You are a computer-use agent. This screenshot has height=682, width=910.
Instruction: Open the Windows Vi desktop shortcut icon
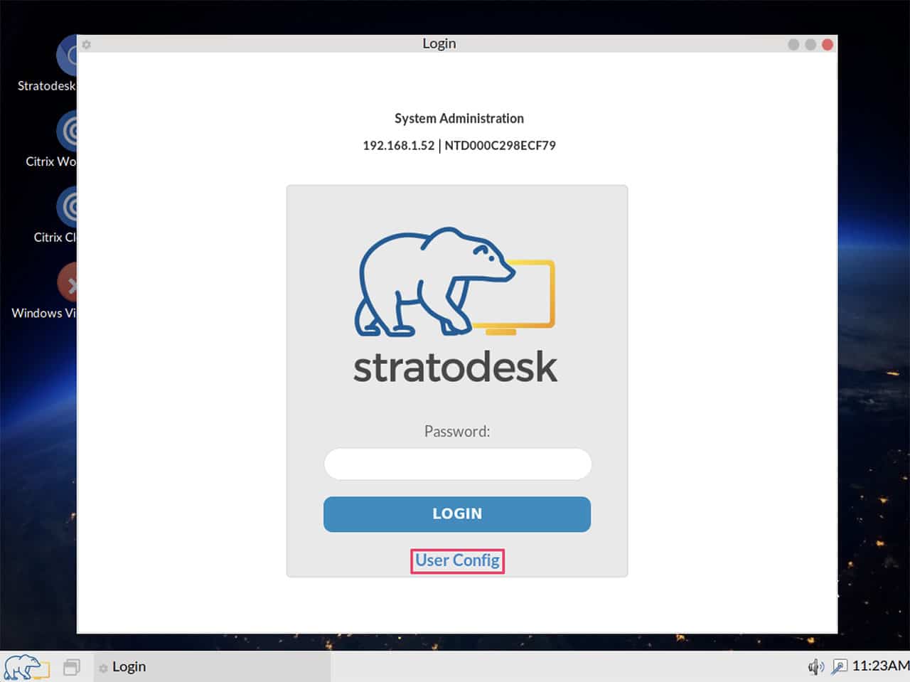[x=66, y=284]
